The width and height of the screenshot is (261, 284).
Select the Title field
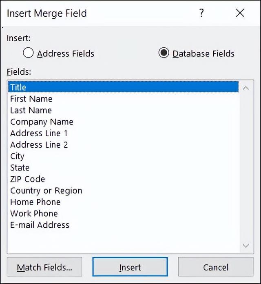pos(124,87)
